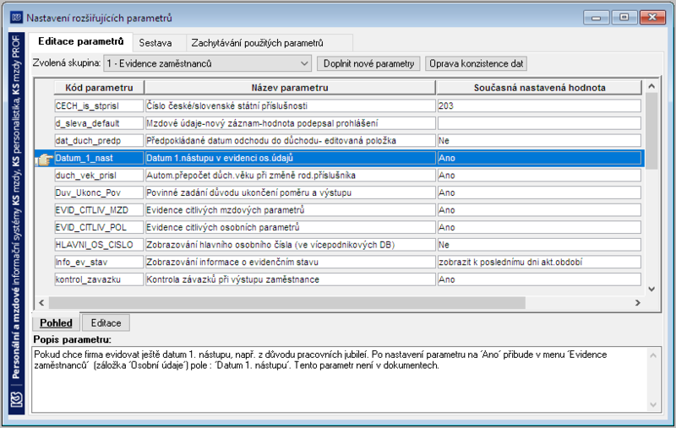Click table vertical scrollbar down arrow
The width and height of the screenshot is (676, 428).
(651, 290)
